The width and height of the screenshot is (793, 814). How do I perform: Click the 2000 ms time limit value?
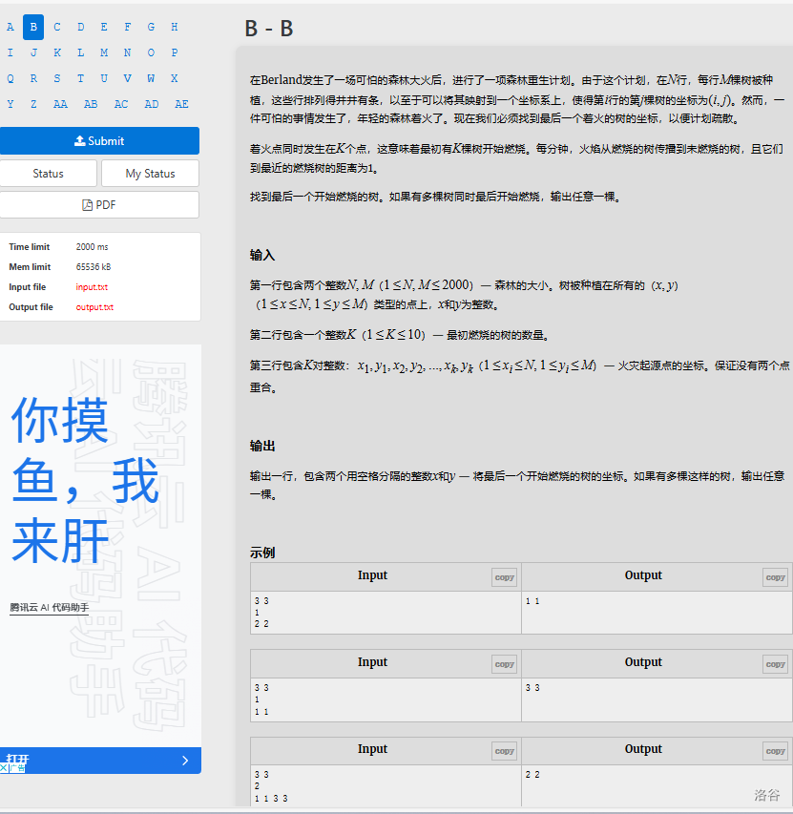pos(92,247)
